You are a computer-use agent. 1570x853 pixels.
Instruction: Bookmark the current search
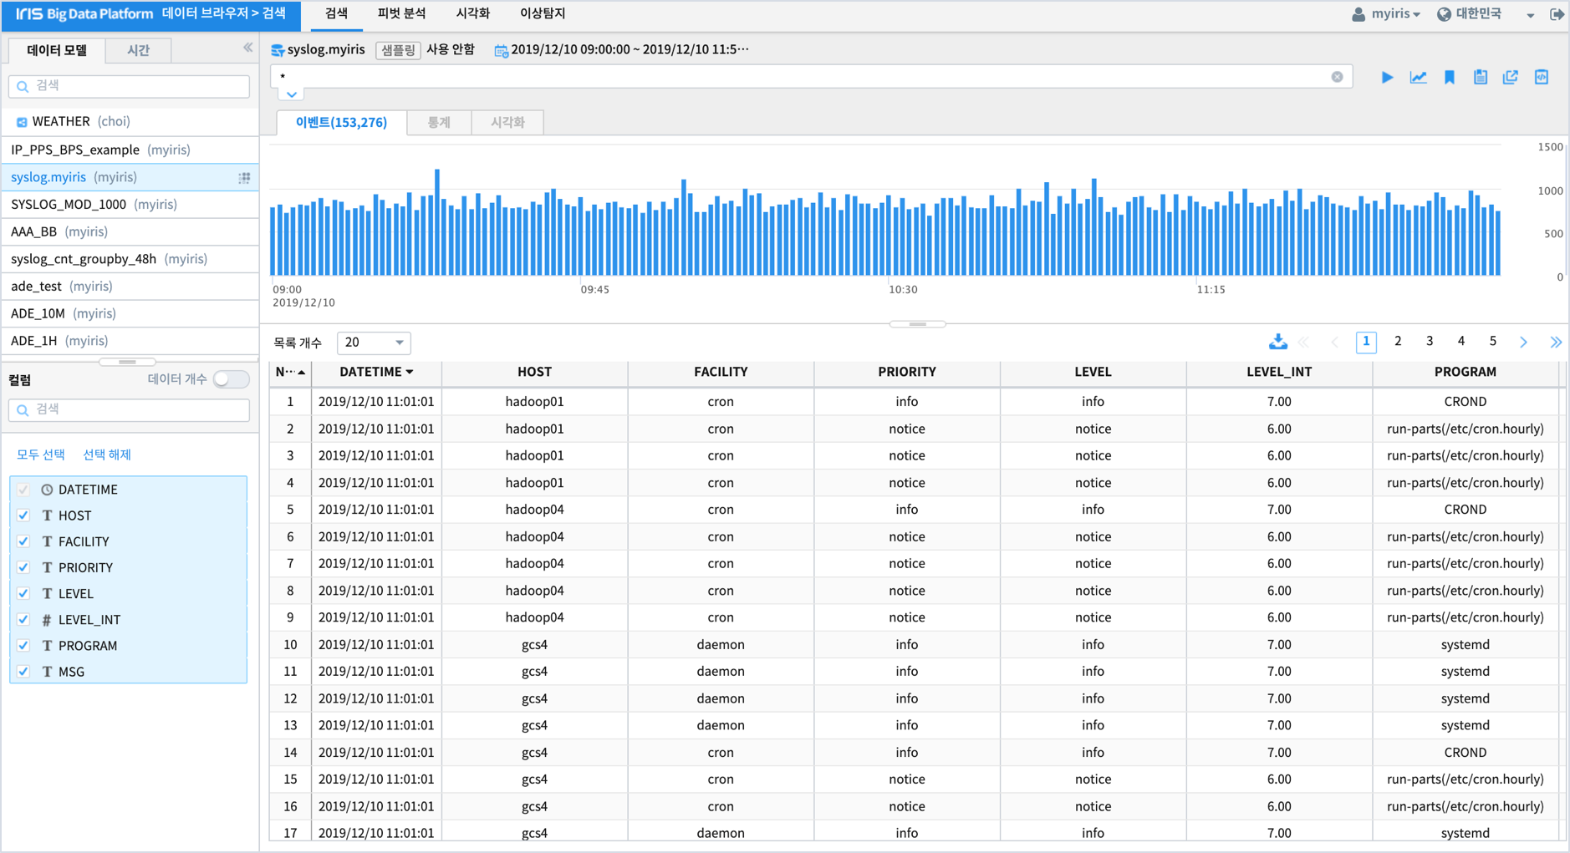click(1450, 78)
